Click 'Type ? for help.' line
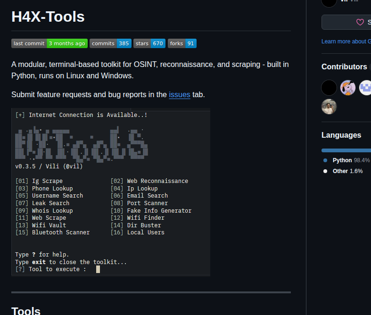Screen dimensions: 371x315 [42, 255]
